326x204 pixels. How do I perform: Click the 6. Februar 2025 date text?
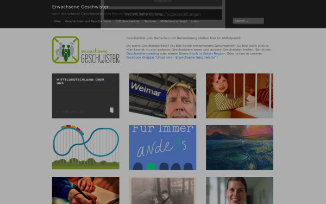click(71, 112)
